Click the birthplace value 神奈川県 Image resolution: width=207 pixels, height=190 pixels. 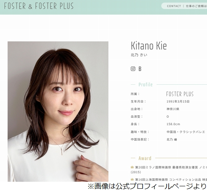[x=173, y=109]
